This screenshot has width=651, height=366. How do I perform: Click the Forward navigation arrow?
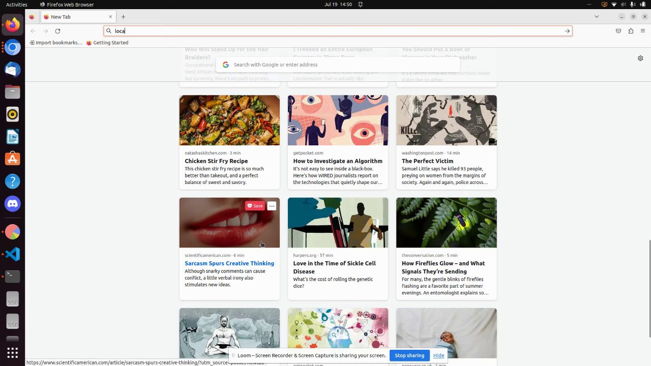point(45,31)
